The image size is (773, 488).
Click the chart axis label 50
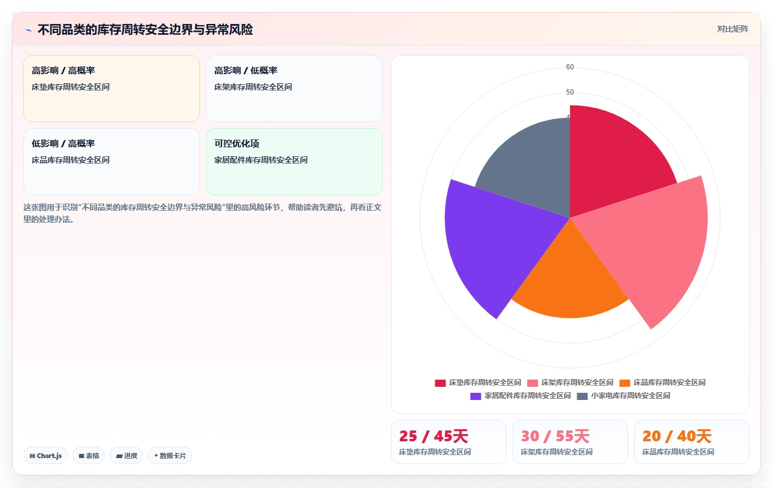pos(570,92)
